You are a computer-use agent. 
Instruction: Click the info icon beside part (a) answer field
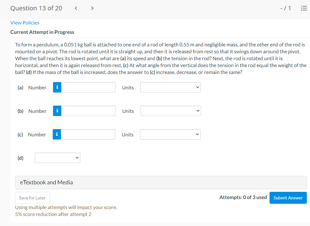pos(57,87)
